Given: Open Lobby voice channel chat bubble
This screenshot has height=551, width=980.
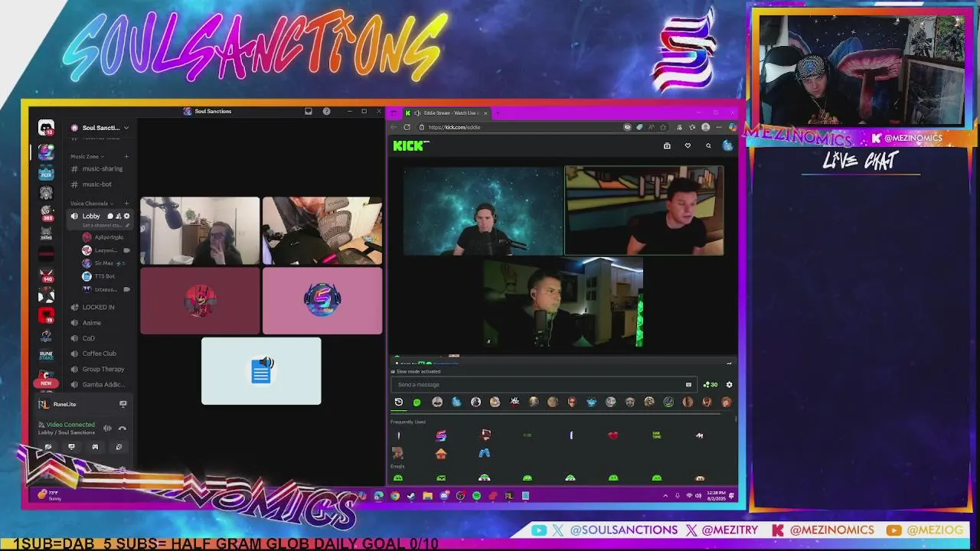Looking at the screenshot, I should point(109,216).
